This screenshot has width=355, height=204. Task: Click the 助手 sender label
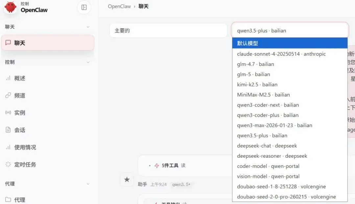pyautogui.click(x=142, y=184)
